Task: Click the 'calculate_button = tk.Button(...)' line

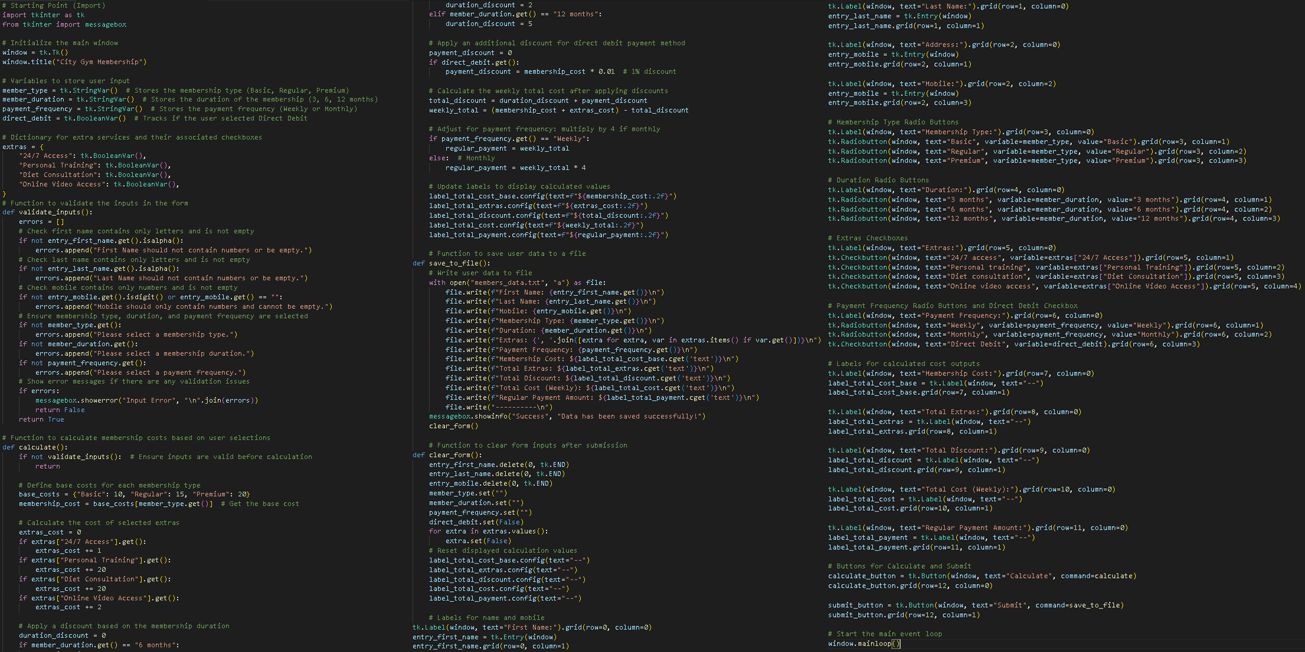Action: point(982,576)
